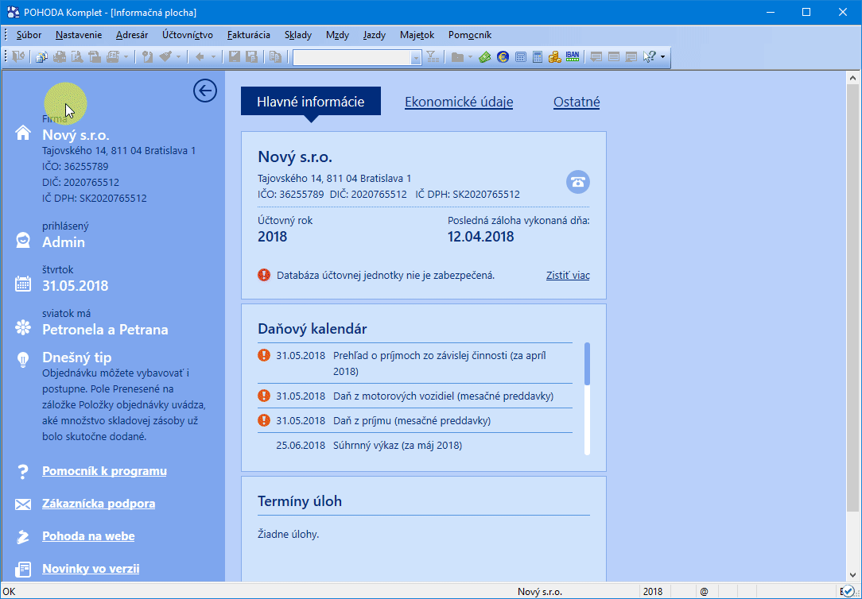Collapse the sidebar with the back arrow
The height and width of the screenshot is (599, 862).
pyautogui.click(x=204, y=91)
